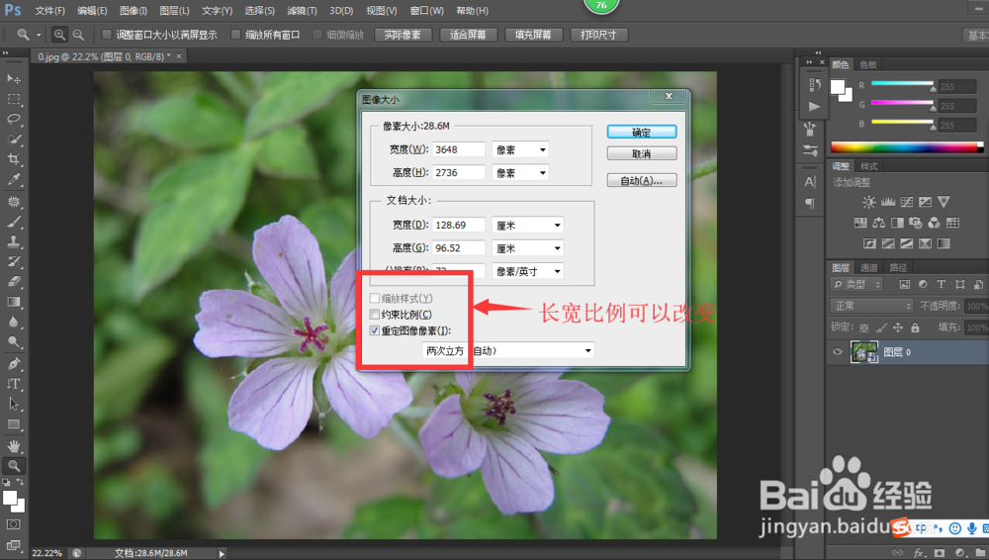Add a Levels adjustment icon
This screenshot has height=560, width=989.
point(888,202)
